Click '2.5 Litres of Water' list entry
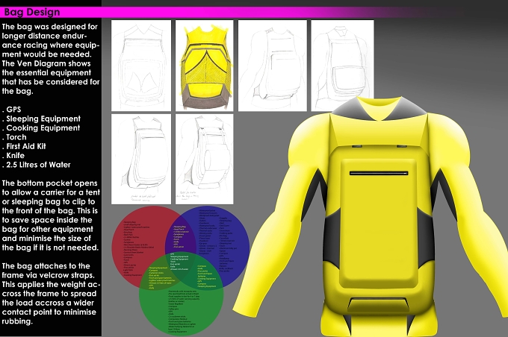Viewport: 508px width, 337px height. (x=37, y=165)
